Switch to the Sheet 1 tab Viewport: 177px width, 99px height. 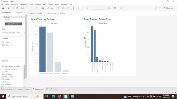(20, 89)
